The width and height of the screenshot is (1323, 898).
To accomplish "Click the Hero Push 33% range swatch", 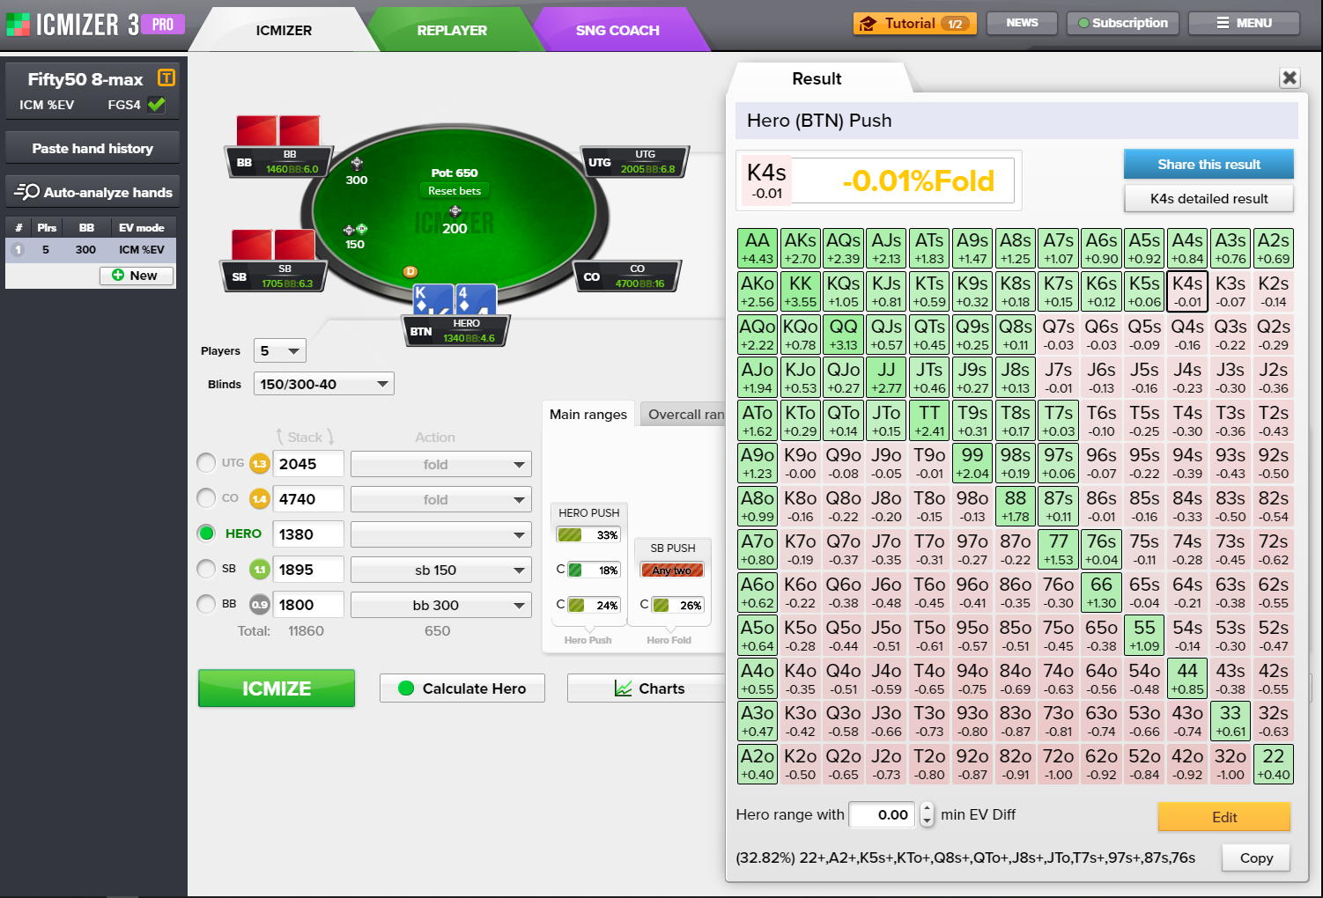I will click(588, 534).
